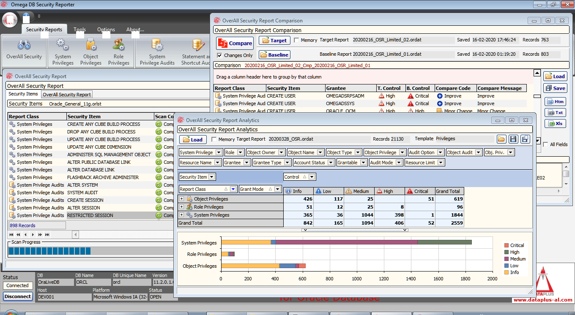The image size is (575, 315).
Task: Open the Grantee Type filter dropdown
Action: (x=287, y=163)
